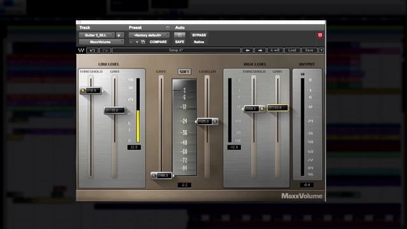Toggle the BYPASS button

[x=199, y=35]
